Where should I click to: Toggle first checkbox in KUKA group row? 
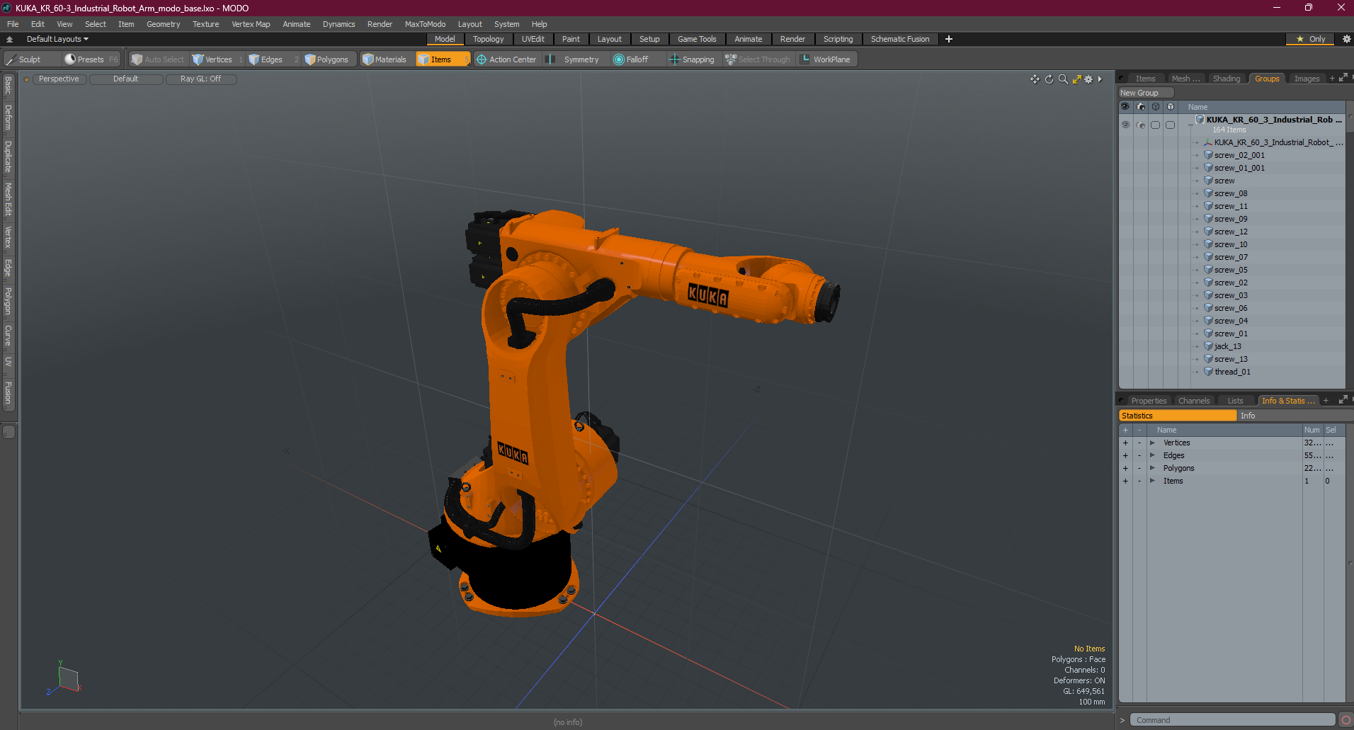(1155, 125)
